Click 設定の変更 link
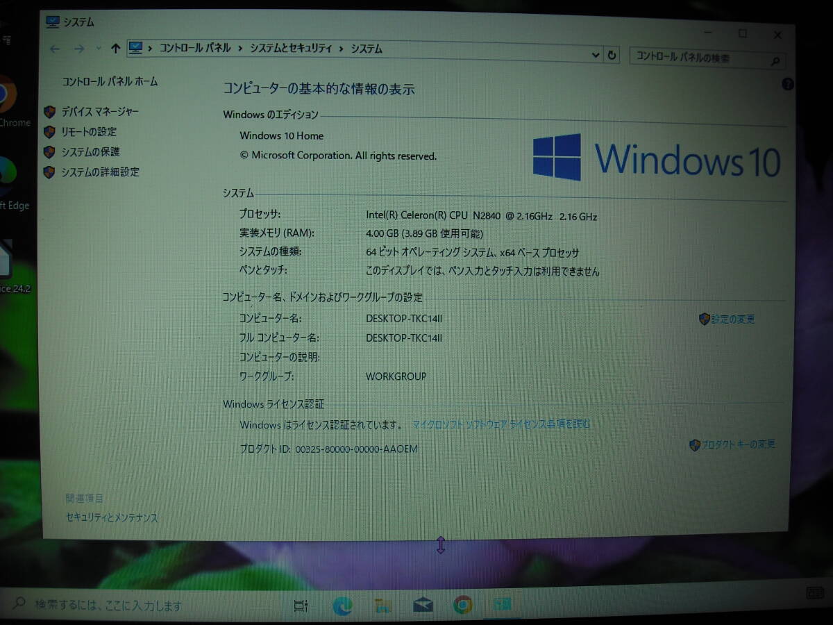Screen dimensions: 833x625 click(x=732, y=319)
